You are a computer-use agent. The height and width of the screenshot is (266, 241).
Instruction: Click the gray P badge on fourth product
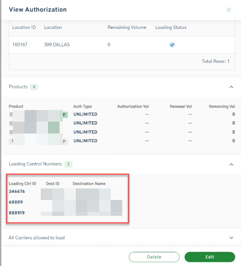pyautogui.click(x=65, y=141)
